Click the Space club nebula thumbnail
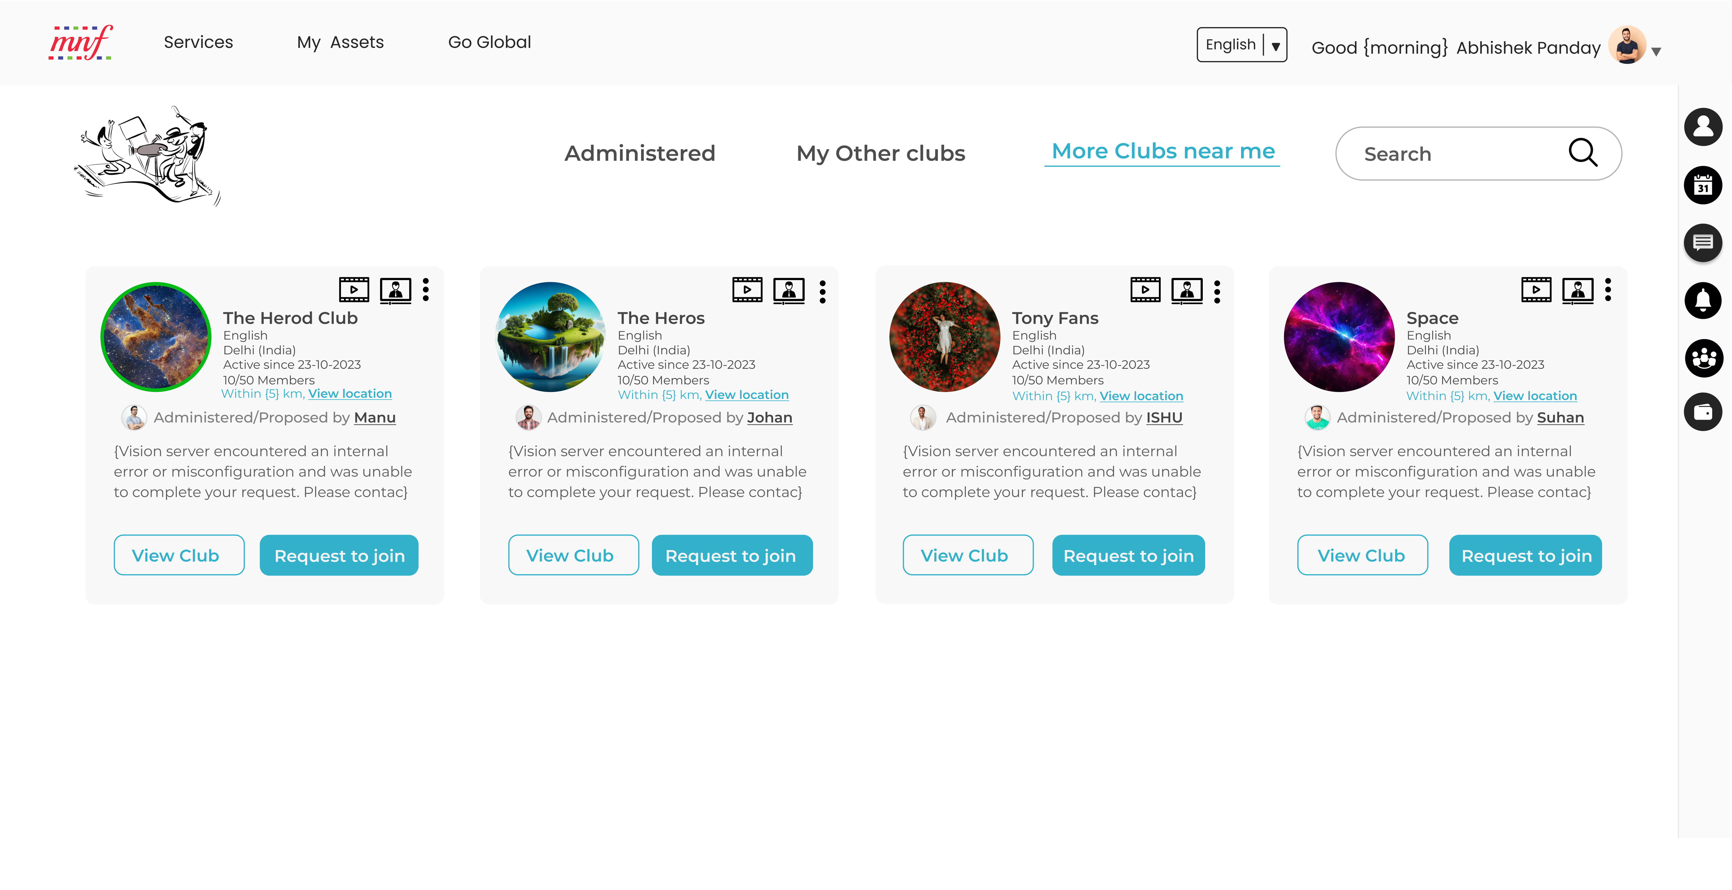Screen dimensions: 1732x890 tap(1339, 337)
